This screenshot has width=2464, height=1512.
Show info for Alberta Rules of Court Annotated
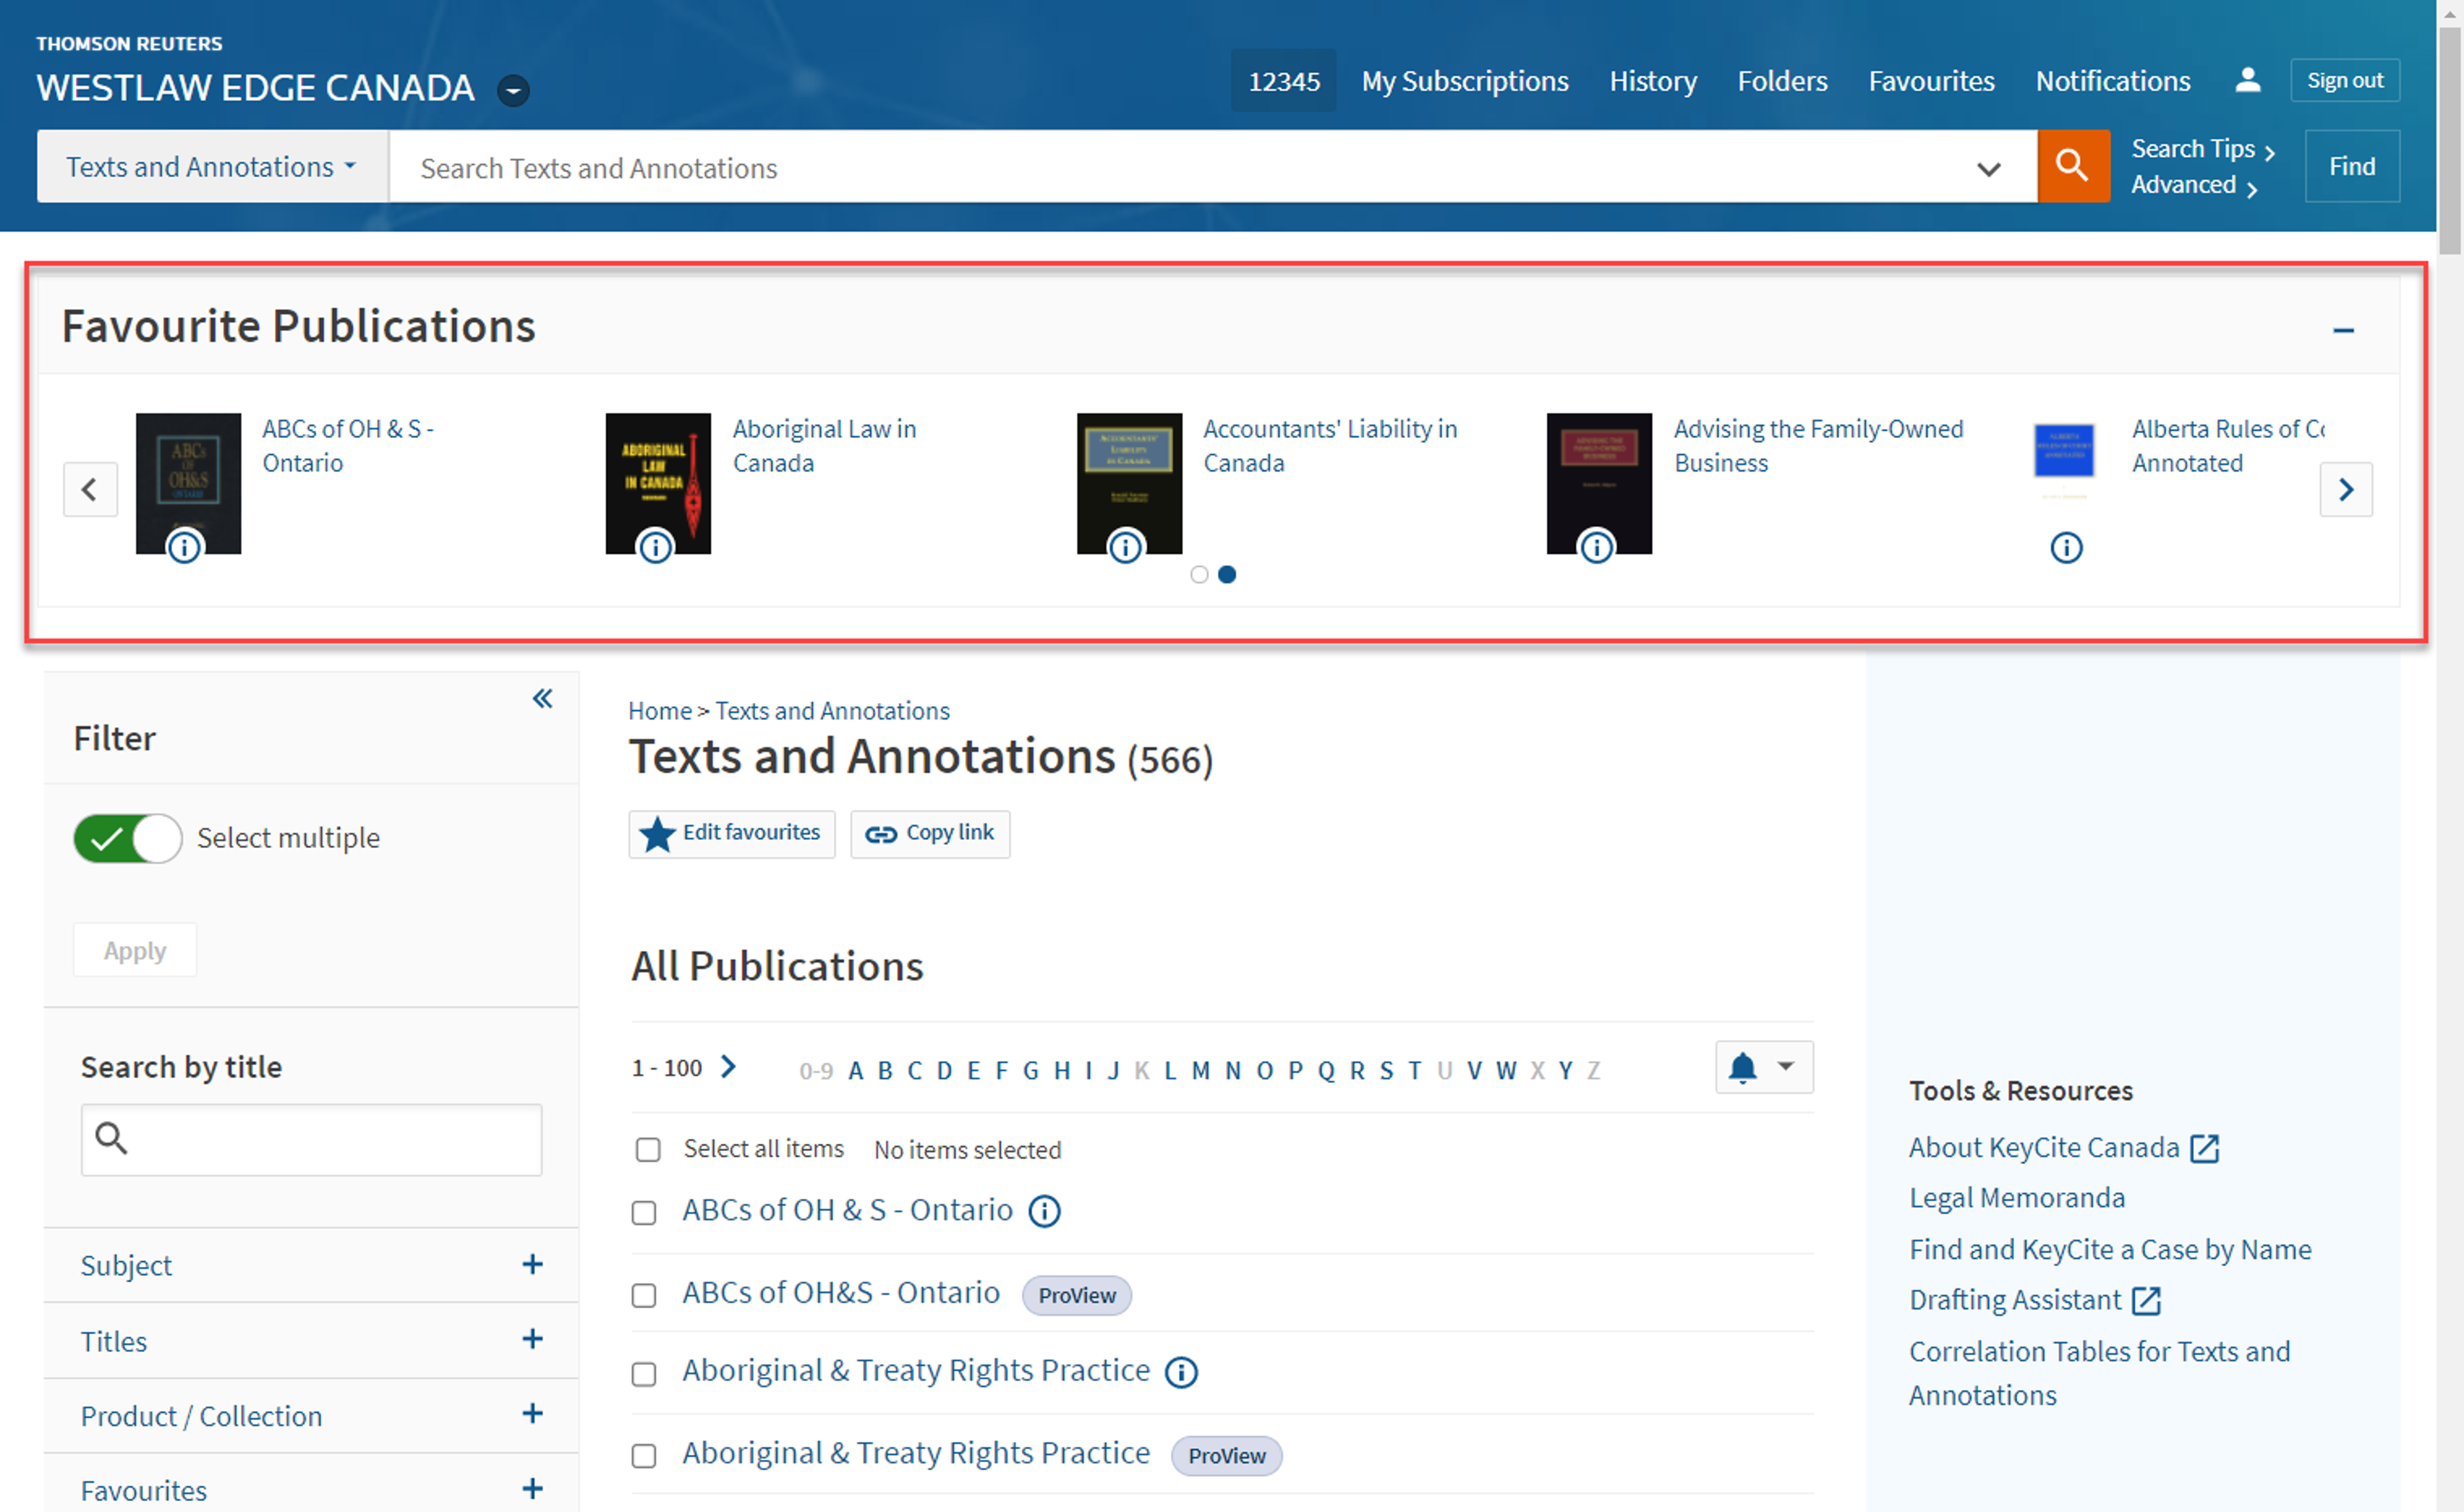[2066, 547]
